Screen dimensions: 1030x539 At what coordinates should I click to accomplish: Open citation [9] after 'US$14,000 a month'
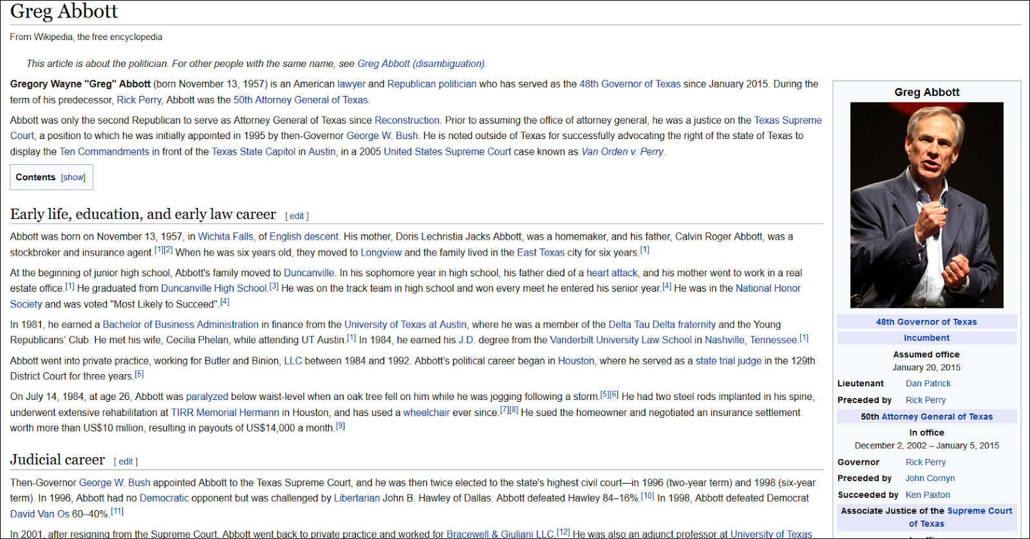click(341, 426)
